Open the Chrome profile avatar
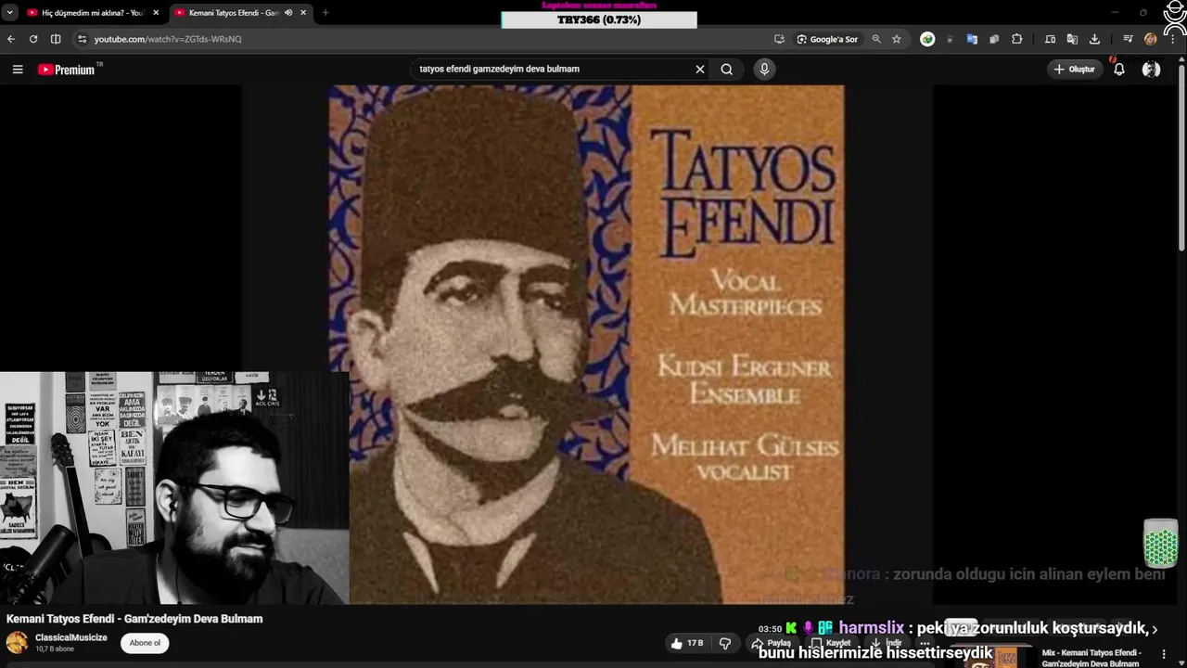 1151,39
